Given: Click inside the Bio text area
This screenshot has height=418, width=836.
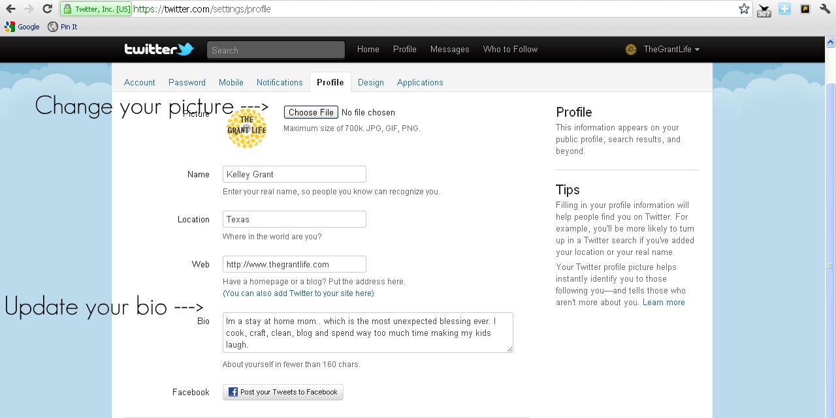Looking at the screenshot, I should [368, 333].
